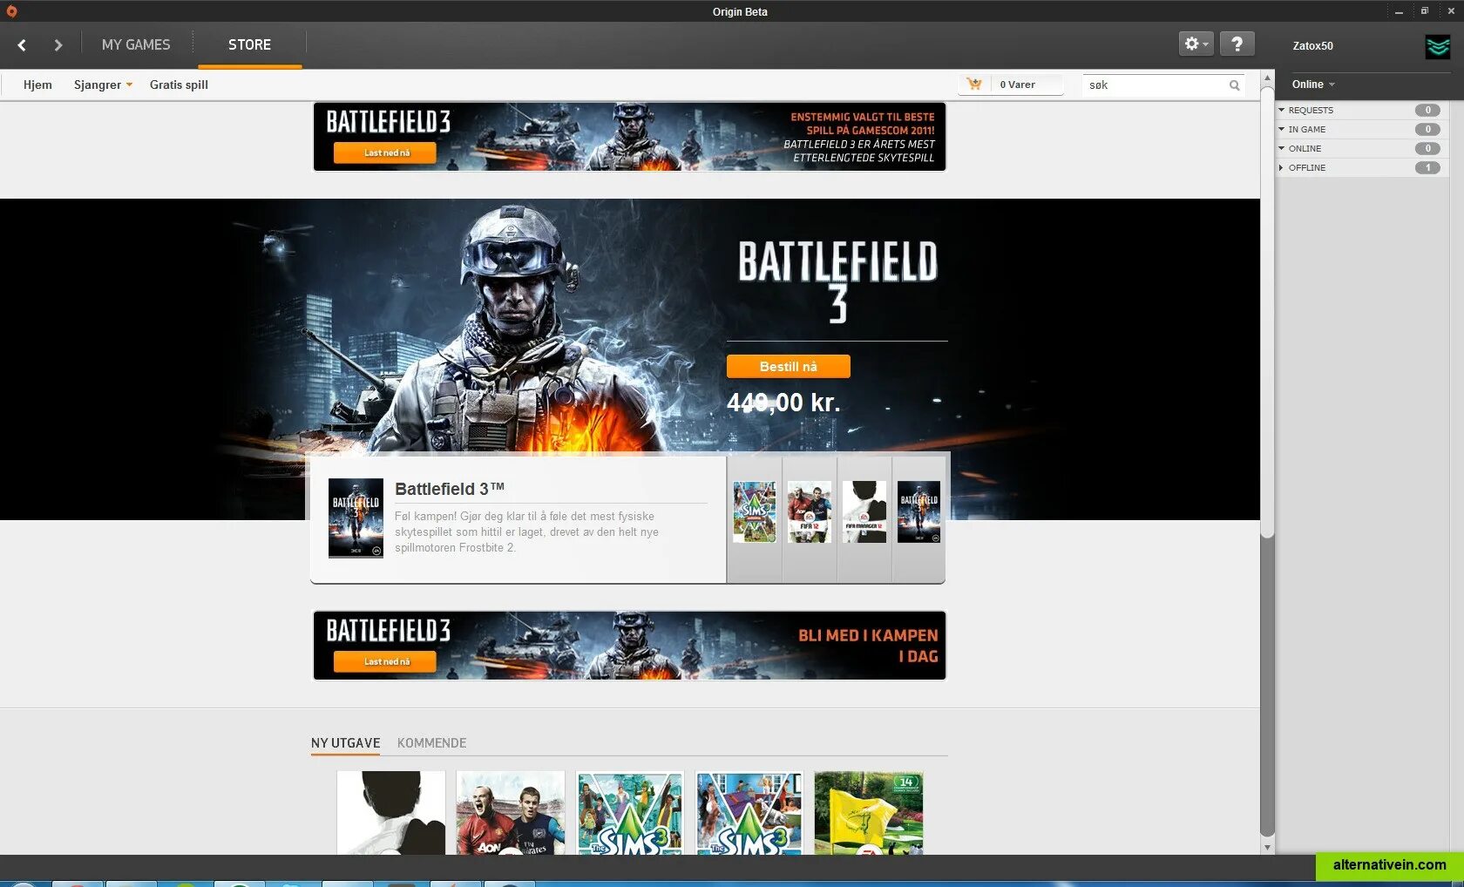Viewport: 1464px width, 887px height.
Task: Open the Sjangrer dropdown menu
Action: click(x=103, y=85)
